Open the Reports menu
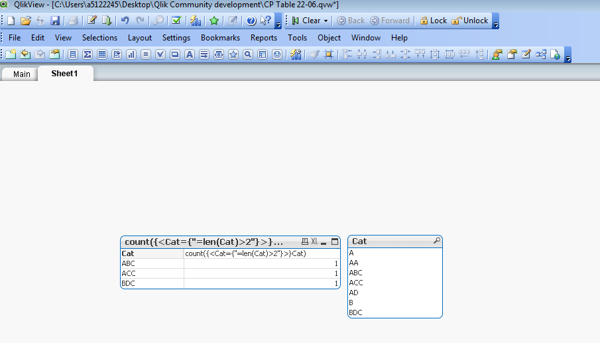This screenshot has width=600, height=343. point(264,38)
